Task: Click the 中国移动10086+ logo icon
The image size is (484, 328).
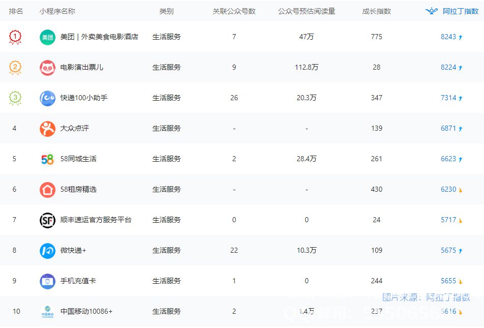Action: [x=47, y=312]
